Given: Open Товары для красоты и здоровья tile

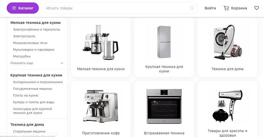Looking at the screenshot, I should pyautogui.click(x=227, y=109).
